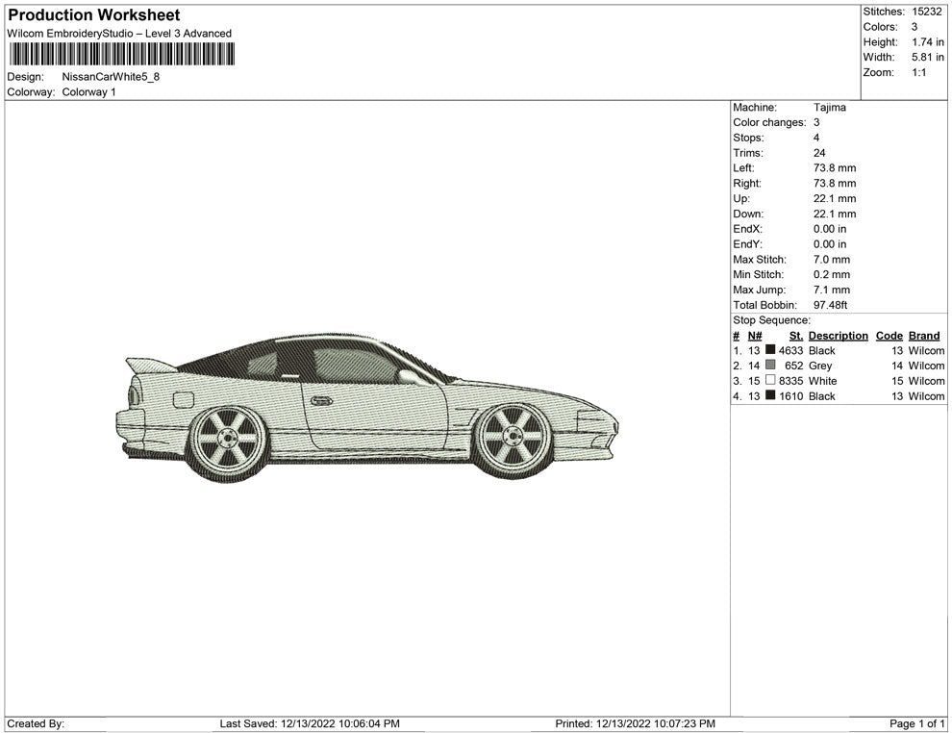Screen dimensions: 952x733
Task: Click the black swatch in stop row 4
Action: click(770, 396)
